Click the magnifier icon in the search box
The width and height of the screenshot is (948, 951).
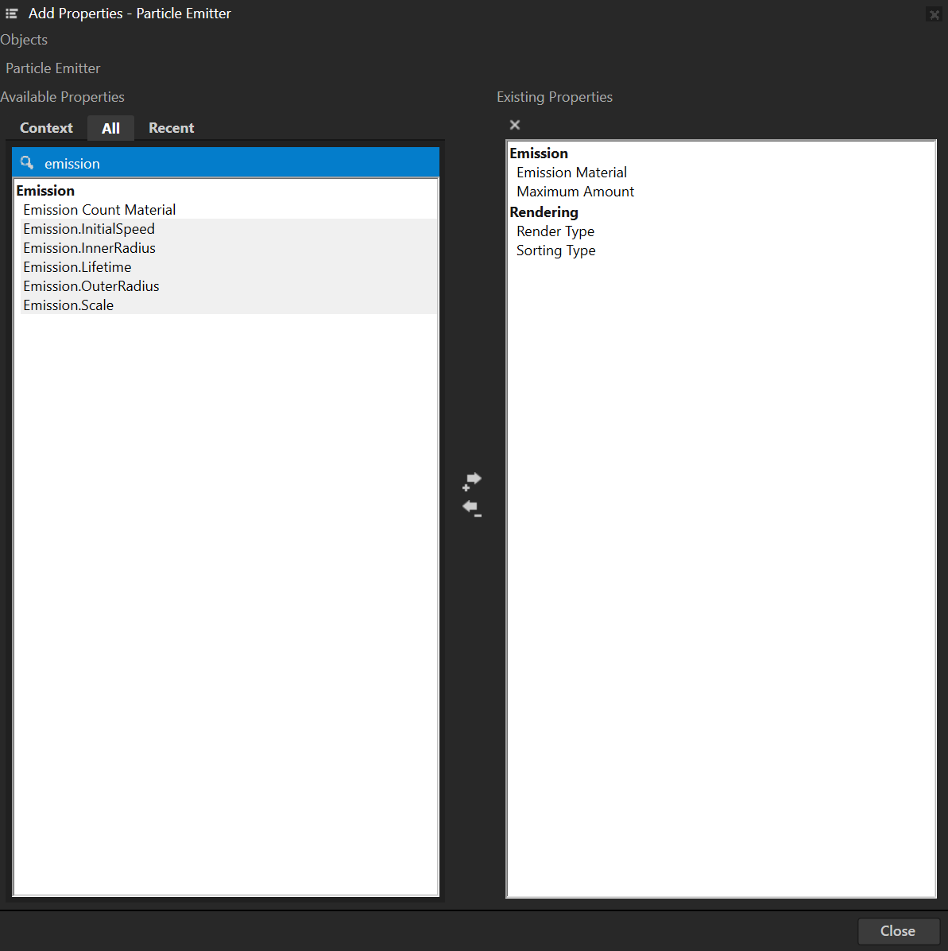pyautogui.click(x=27, y=162)
